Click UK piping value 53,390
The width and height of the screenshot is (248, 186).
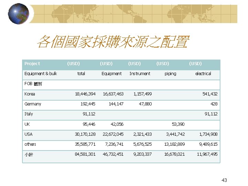pyautogui.click(x=178, y=124)
